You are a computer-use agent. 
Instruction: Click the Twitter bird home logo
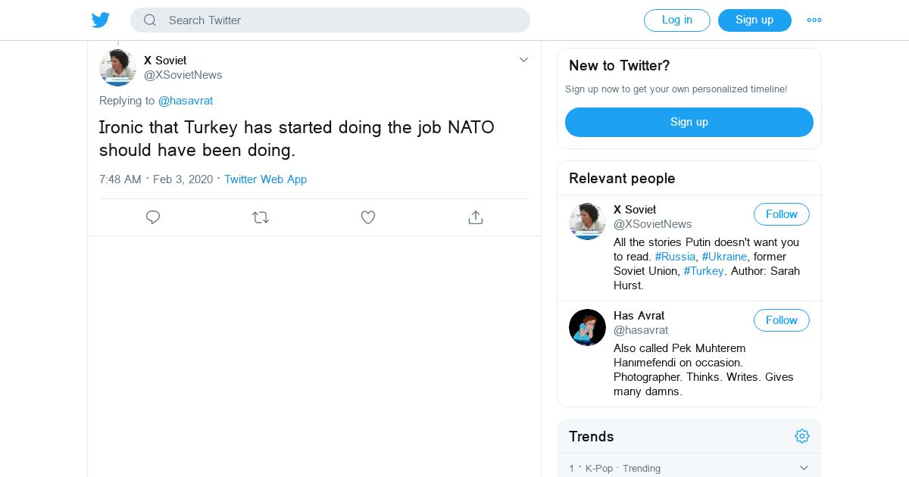coord(101,20)
